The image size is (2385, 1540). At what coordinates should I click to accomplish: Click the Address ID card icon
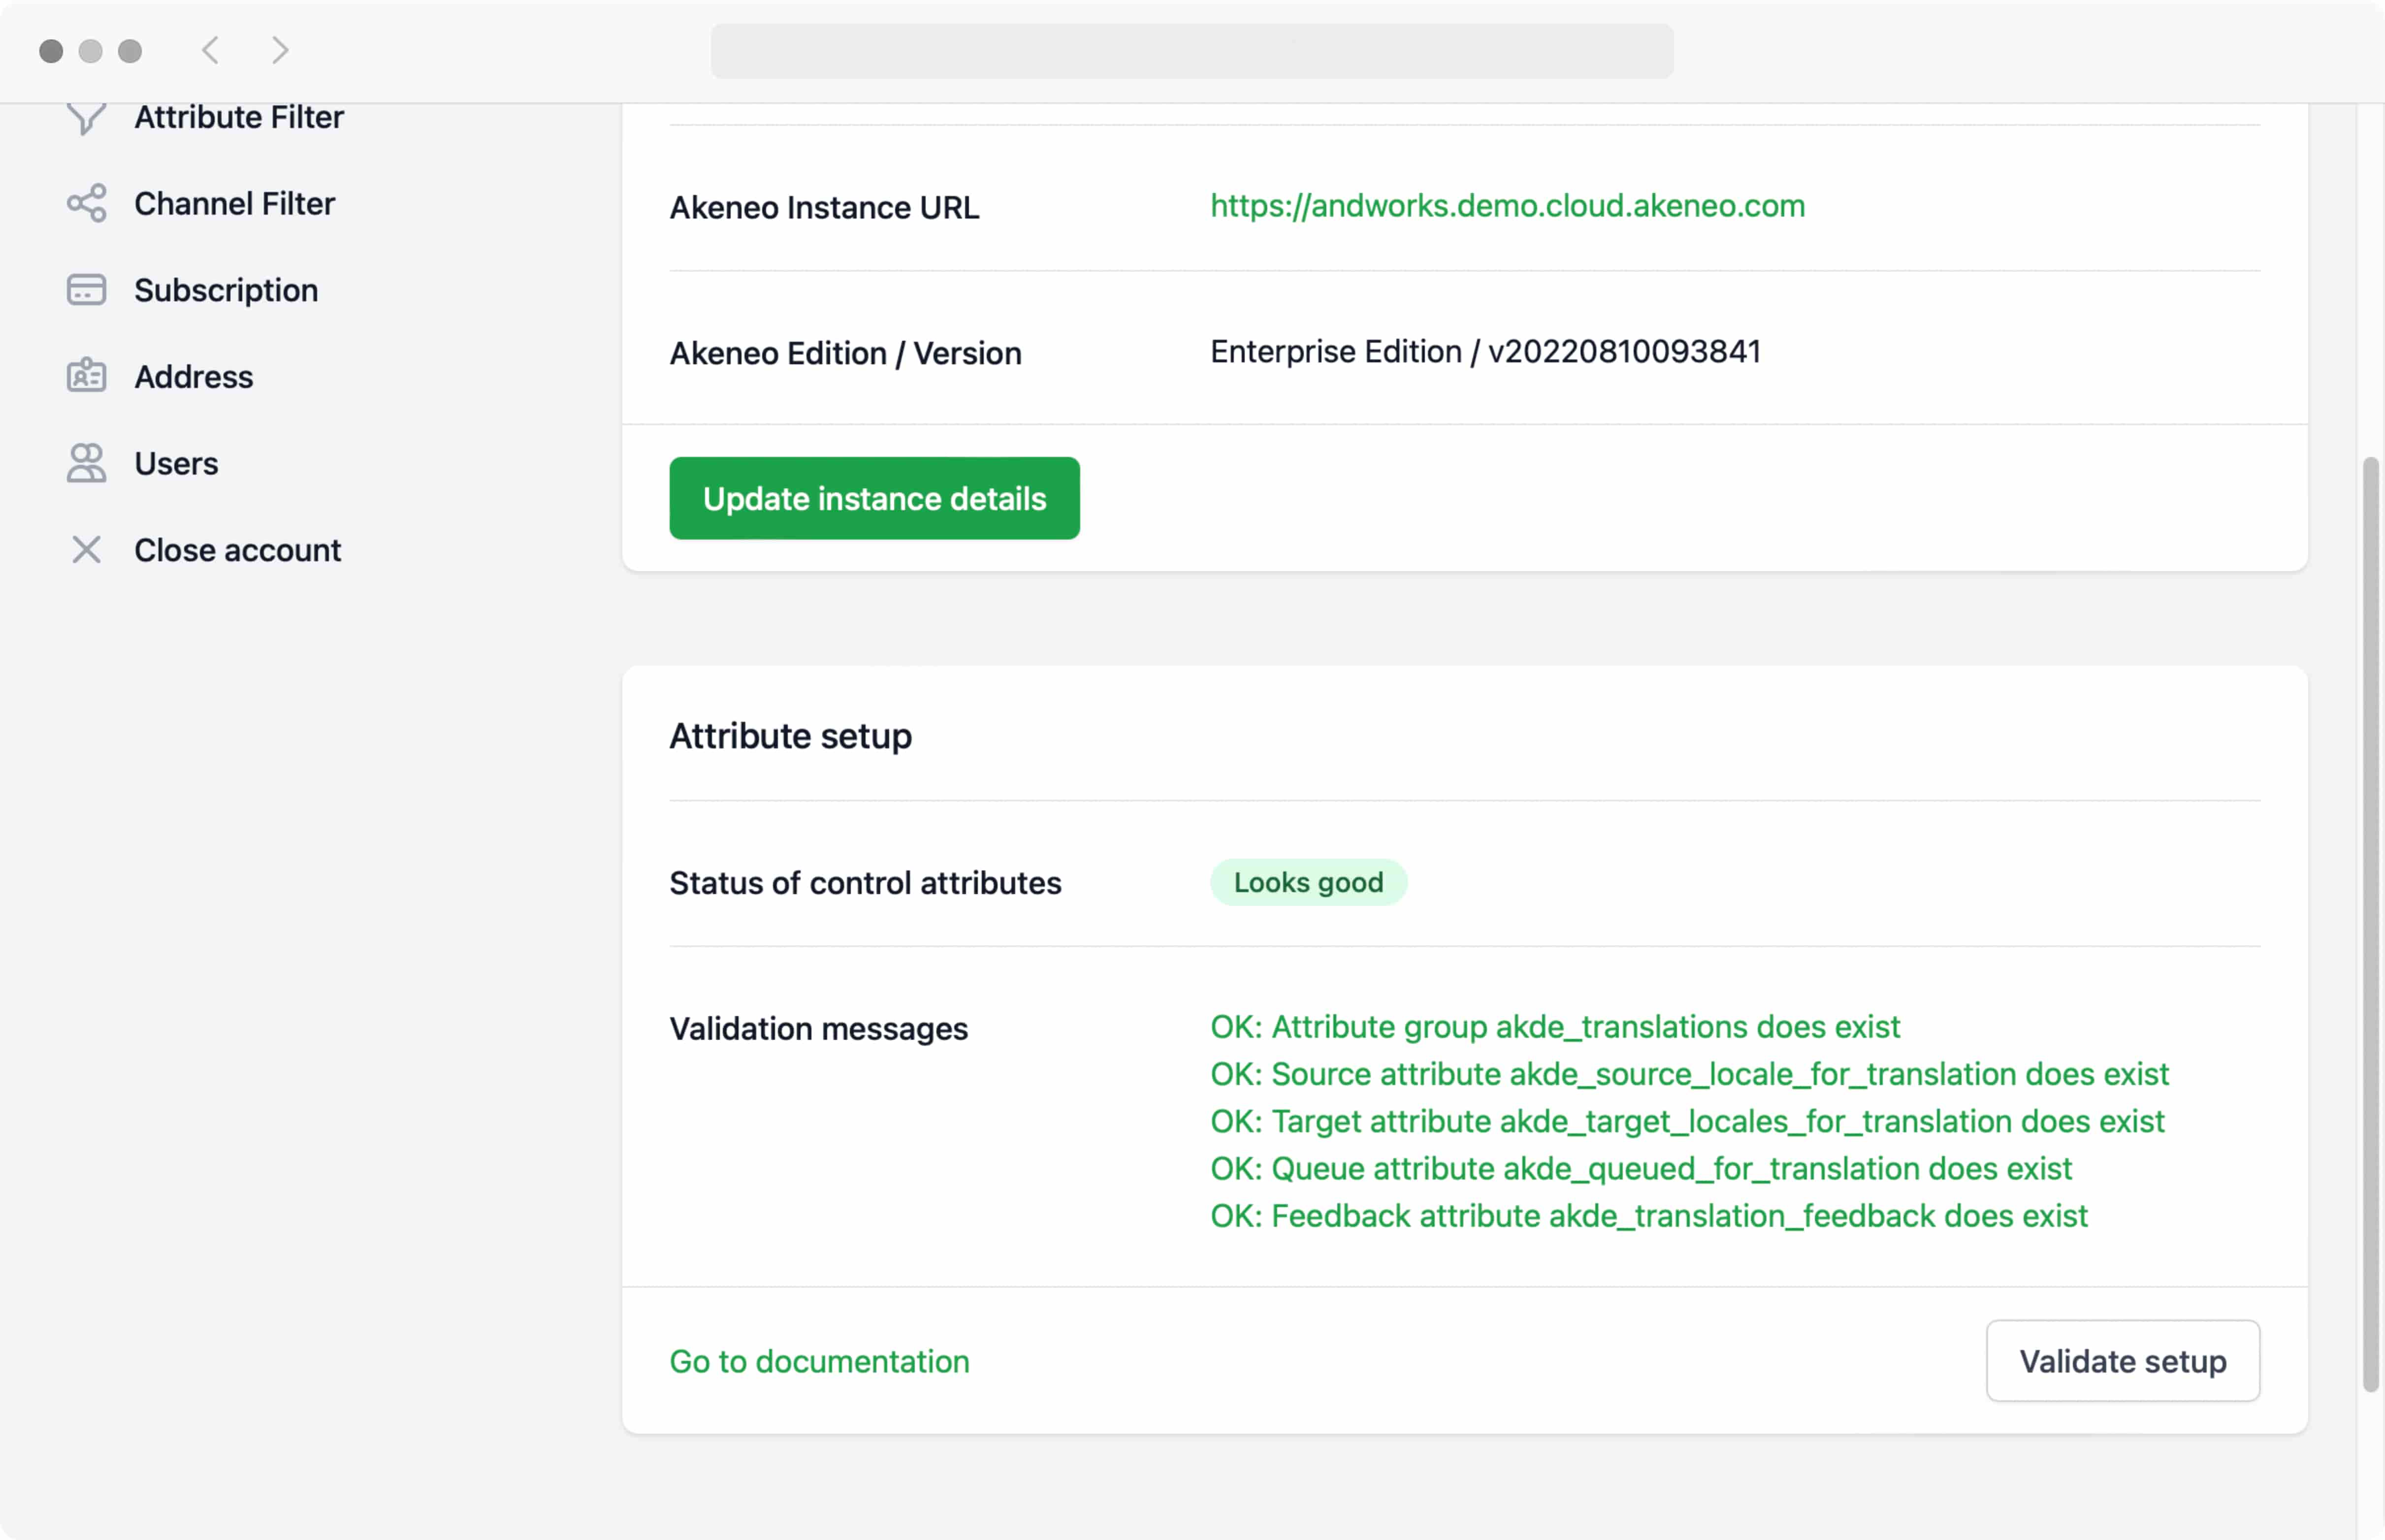(86, 376)
